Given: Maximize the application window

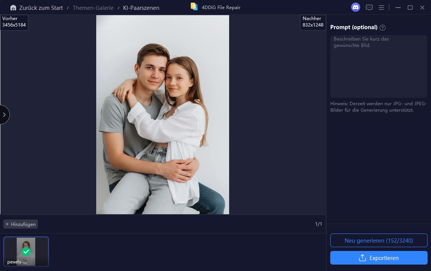Looking at the screenshot, I should click(x=410, y=8).
